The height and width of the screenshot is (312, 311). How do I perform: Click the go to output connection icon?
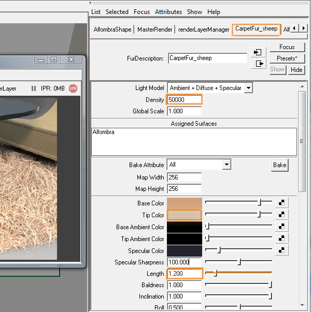(x=258, y=64)
